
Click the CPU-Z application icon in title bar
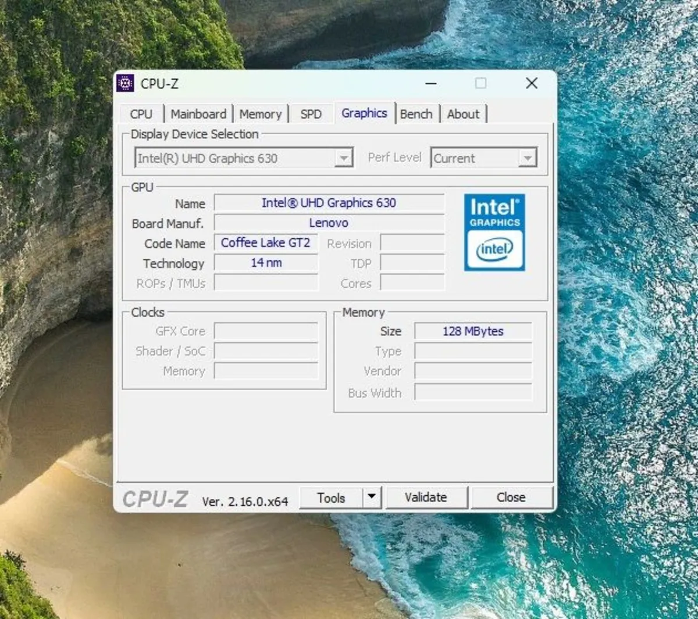(124, 84)
